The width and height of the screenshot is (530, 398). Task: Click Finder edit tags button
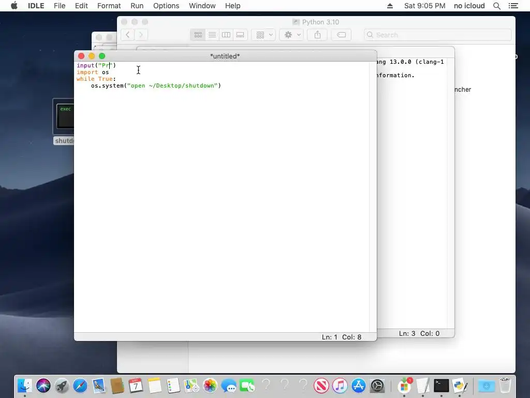tap(341, 35)
